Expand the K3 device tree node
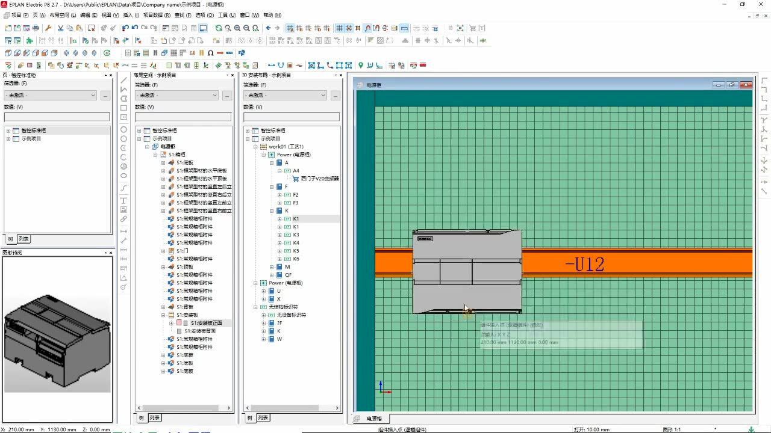Screen dimensions: 771x433 (x=279, y=235)
